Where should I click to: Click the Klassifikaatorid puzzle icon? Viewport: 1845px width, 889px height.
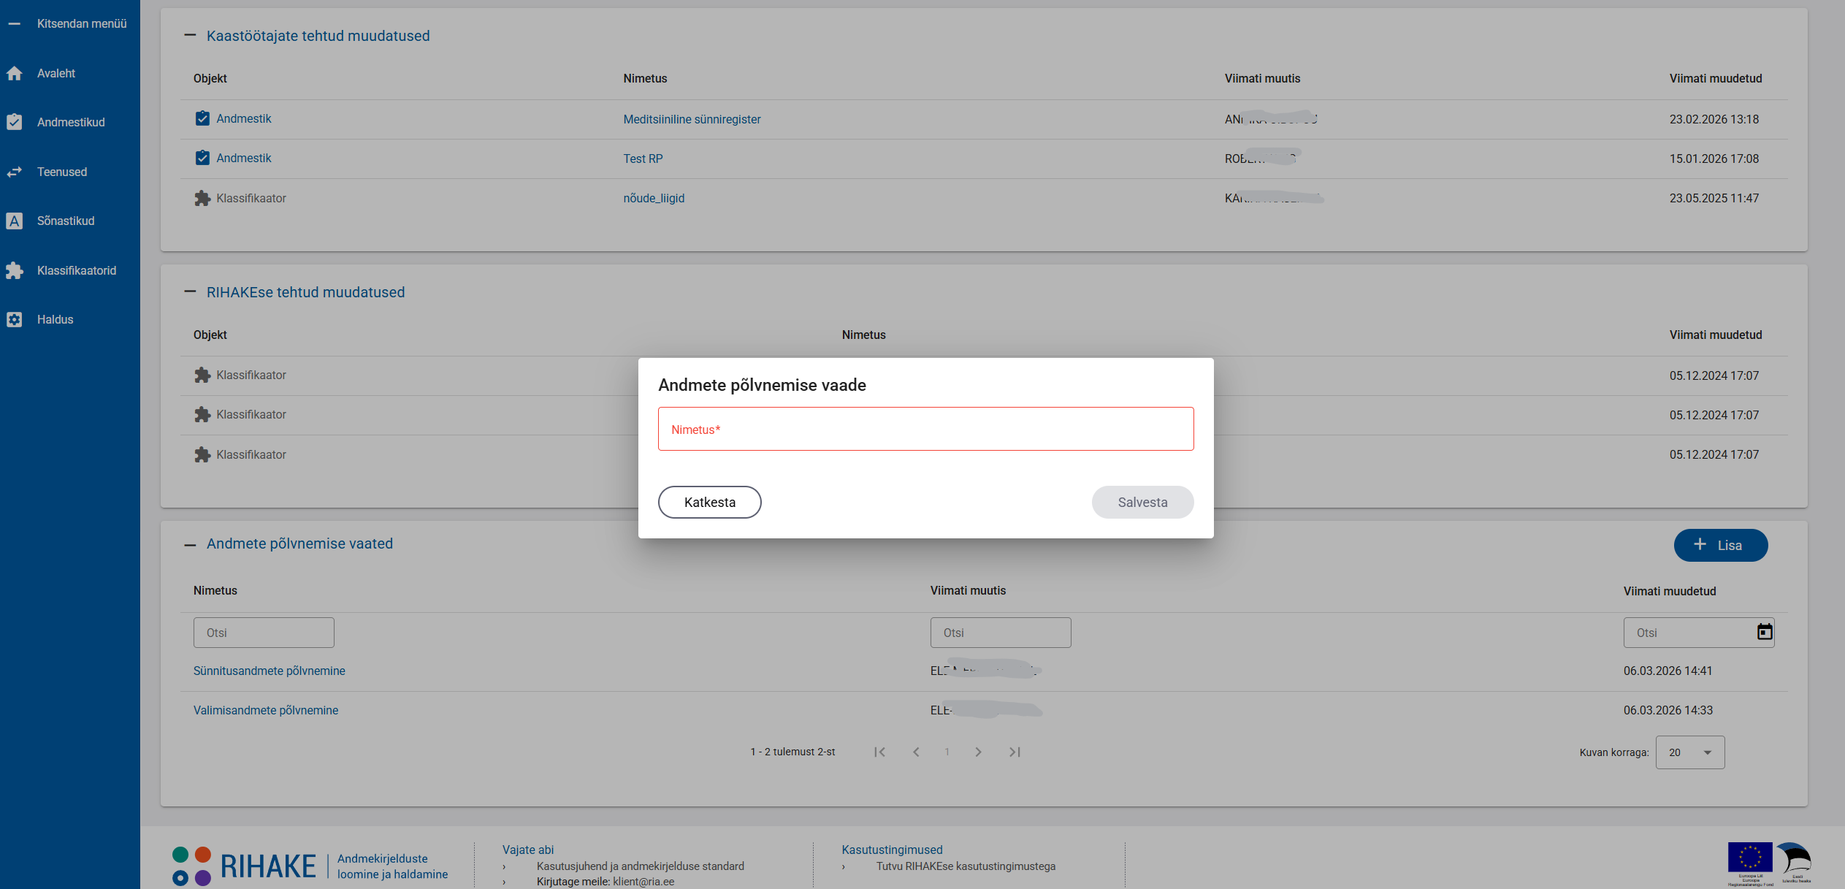point(15,270)
